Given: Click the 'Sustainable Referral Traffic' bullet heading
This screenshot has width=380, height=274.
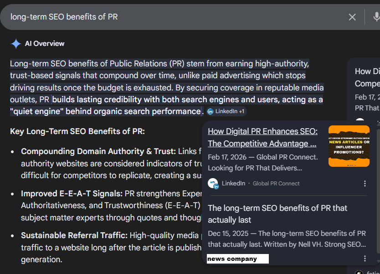Looking at the screenshot, I should (74, 235).
